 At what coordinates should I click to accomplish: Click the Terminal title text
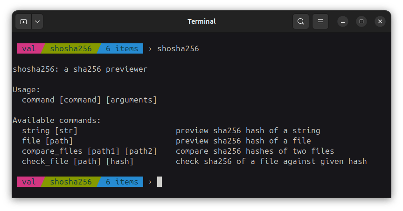pos(201,21)
